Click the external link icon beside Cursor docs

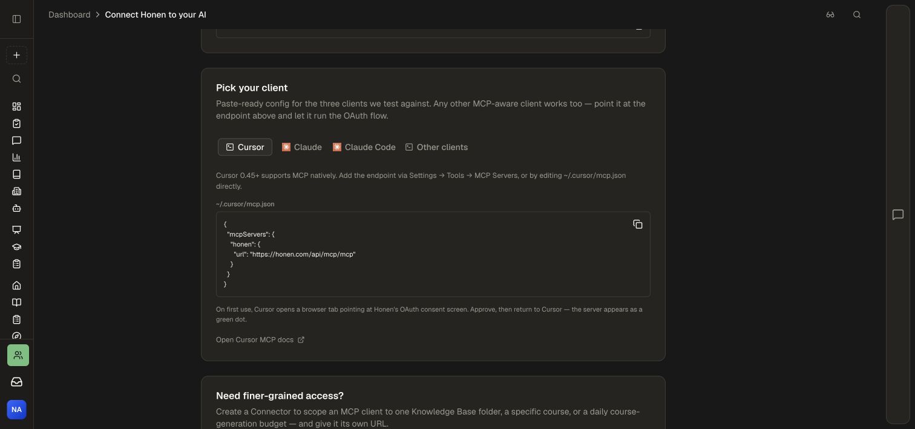(301, 340)
